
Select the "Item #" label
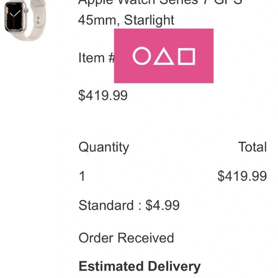pyautogui.click(x=97, y=57)
